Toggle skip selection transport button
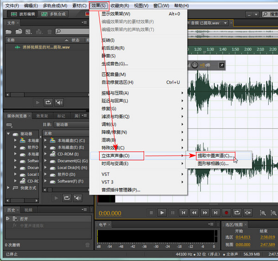 coord(248,213)
